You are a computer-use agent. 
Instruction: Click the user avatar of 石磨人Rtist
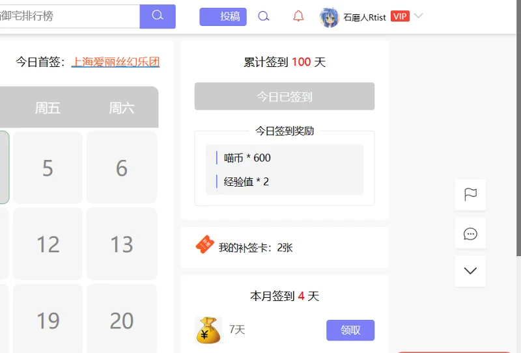point(329,17)
